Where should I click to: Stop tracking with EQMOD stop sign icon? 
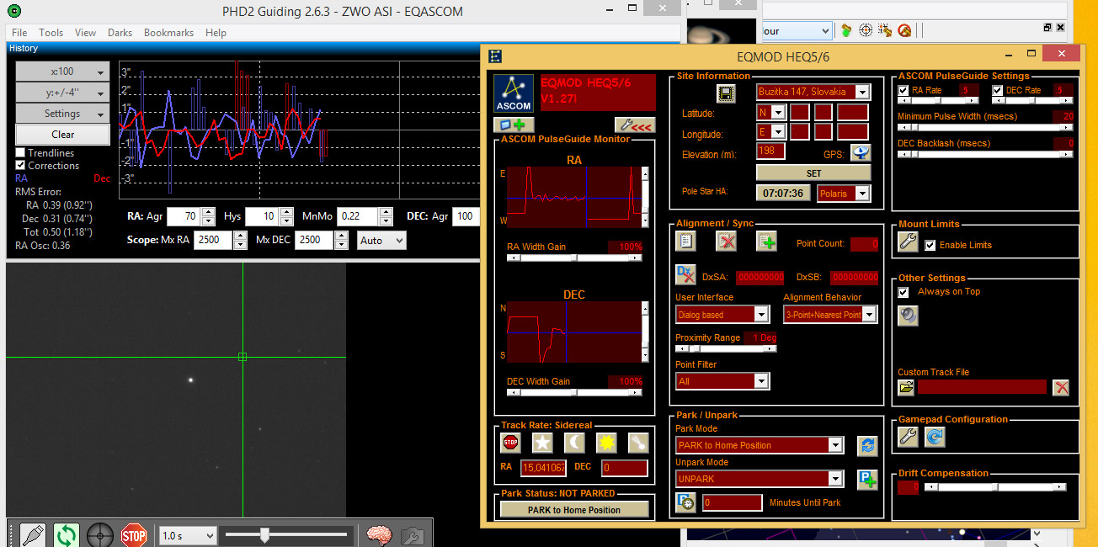tap(510, 442)
